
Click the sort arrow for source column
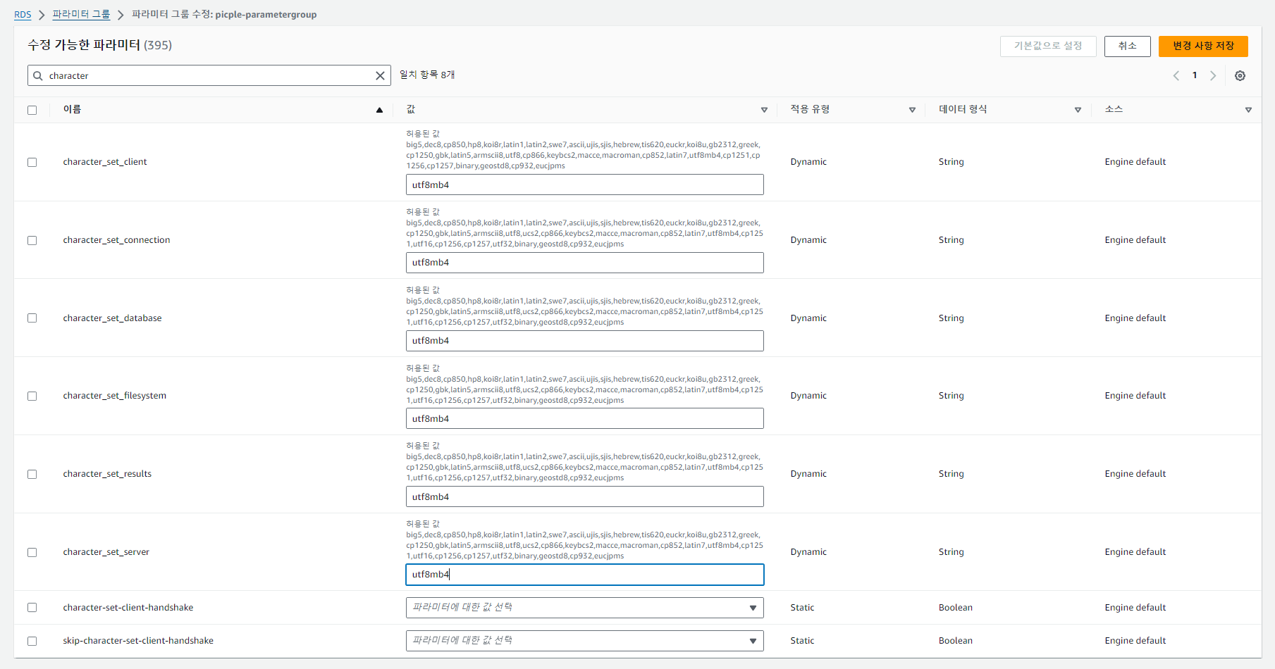tap(1248, 110)
